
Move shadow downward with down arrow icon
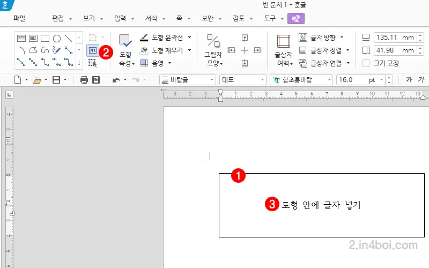(245, 63)
